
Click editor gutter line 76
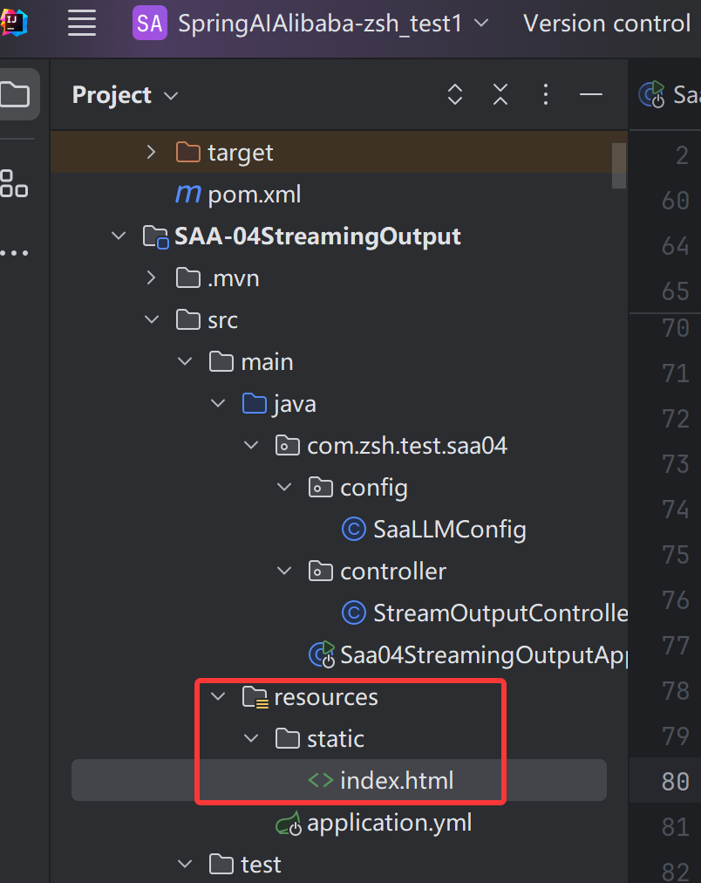[x=676, y=599]
